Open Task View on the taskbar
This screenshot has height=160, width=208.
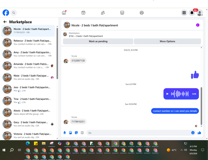click(20, 150)
